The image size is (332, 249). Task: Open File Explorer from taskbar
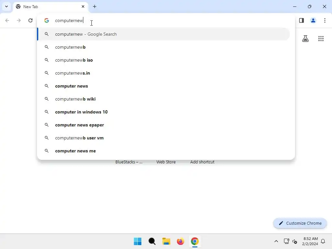point(166,241)
